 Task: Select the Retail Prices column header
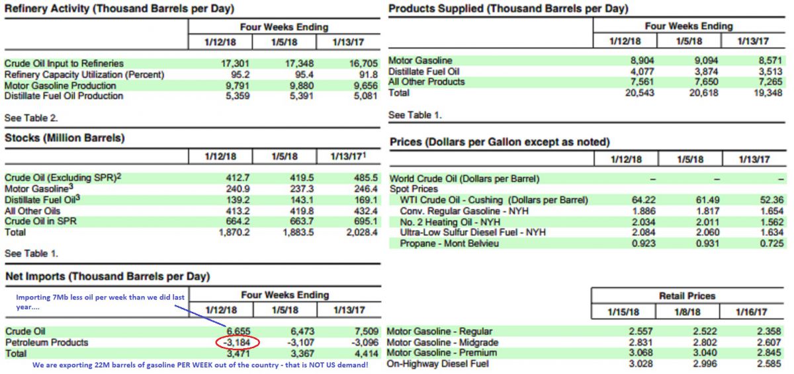pos(687,296)
